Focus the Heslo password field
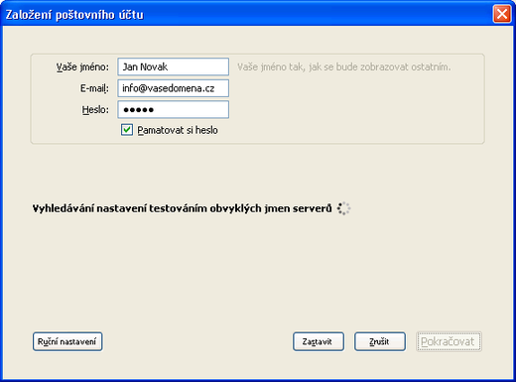The width and height of the screenshot is (516, 382). pyautogui.click(x=173, y=109)
